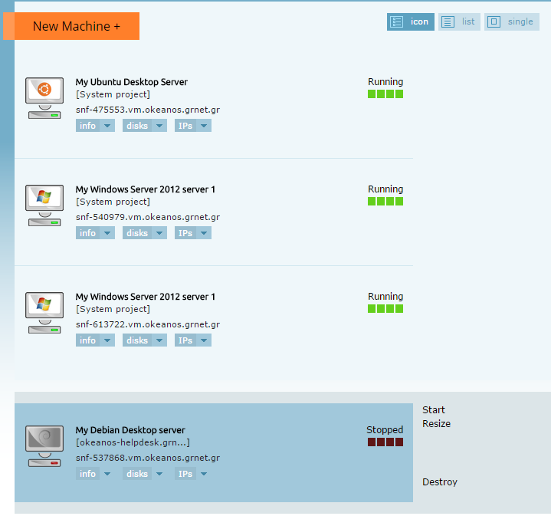The width and height of the screenshot is (551, 516).
Task: Click the New Machine + button
Action: (77, 26)
